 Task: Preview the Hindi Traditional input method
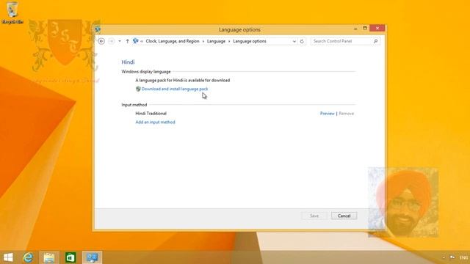click(327, 114)
